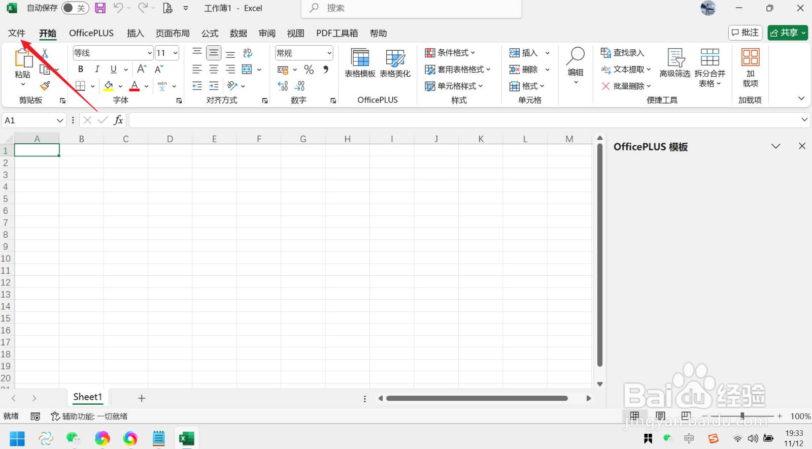The width and height of the screenshot is (812, 449).
Task: Switch to PDF工具箱 tab
Action: point(337,33)
